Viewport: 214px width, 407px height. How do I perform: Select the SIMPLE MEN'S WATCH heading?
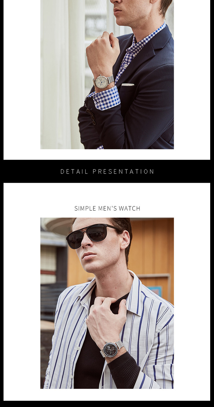point(107,208)
